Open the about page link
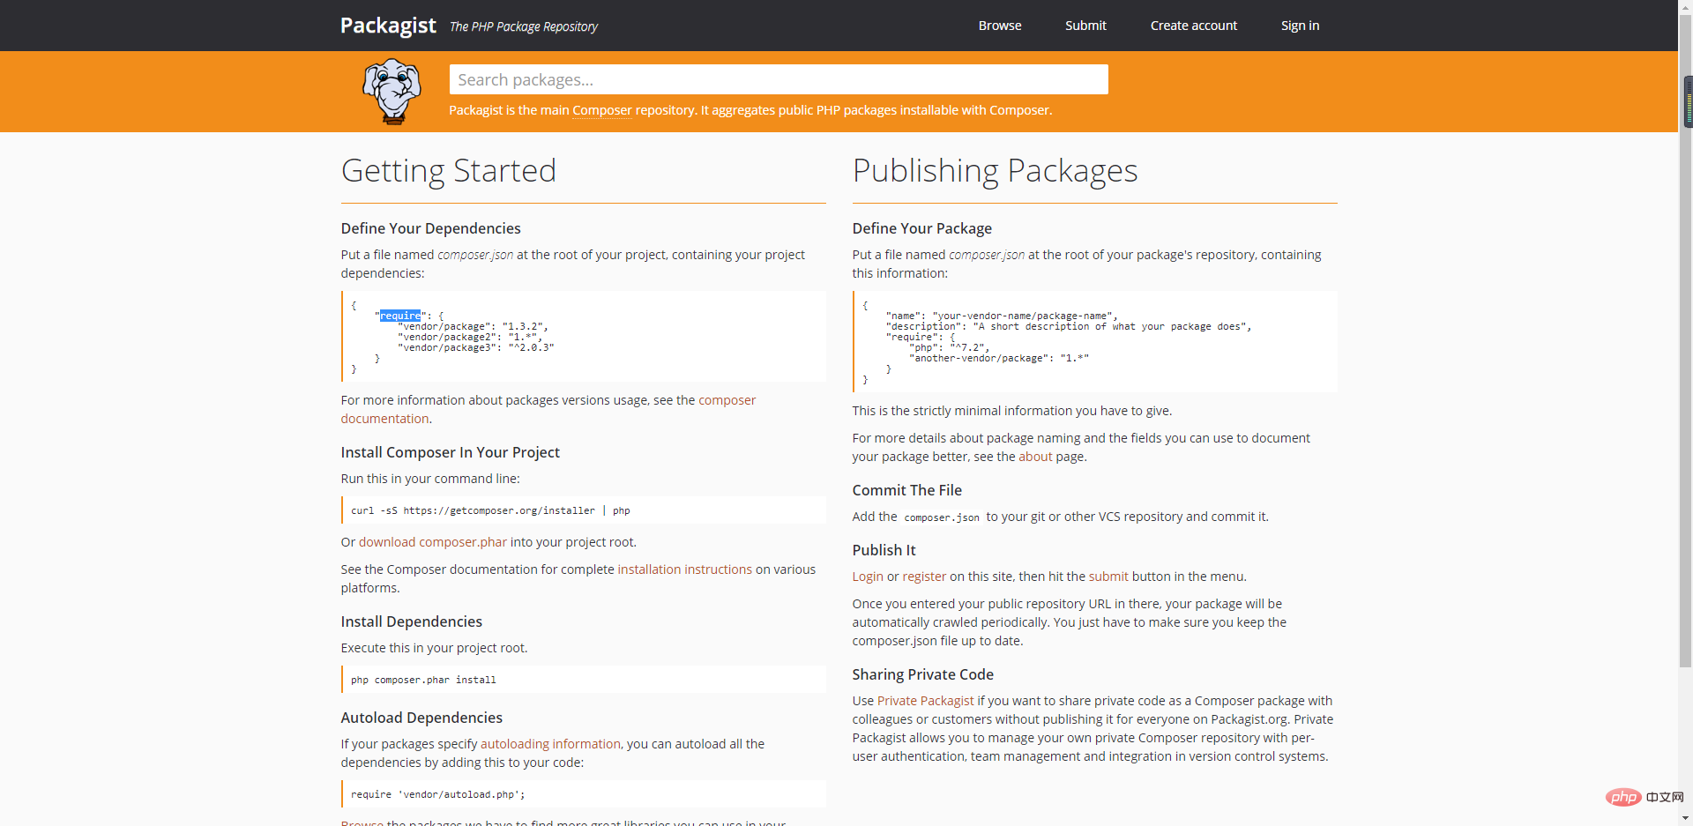The image size is (1693, 826). 1035,457
